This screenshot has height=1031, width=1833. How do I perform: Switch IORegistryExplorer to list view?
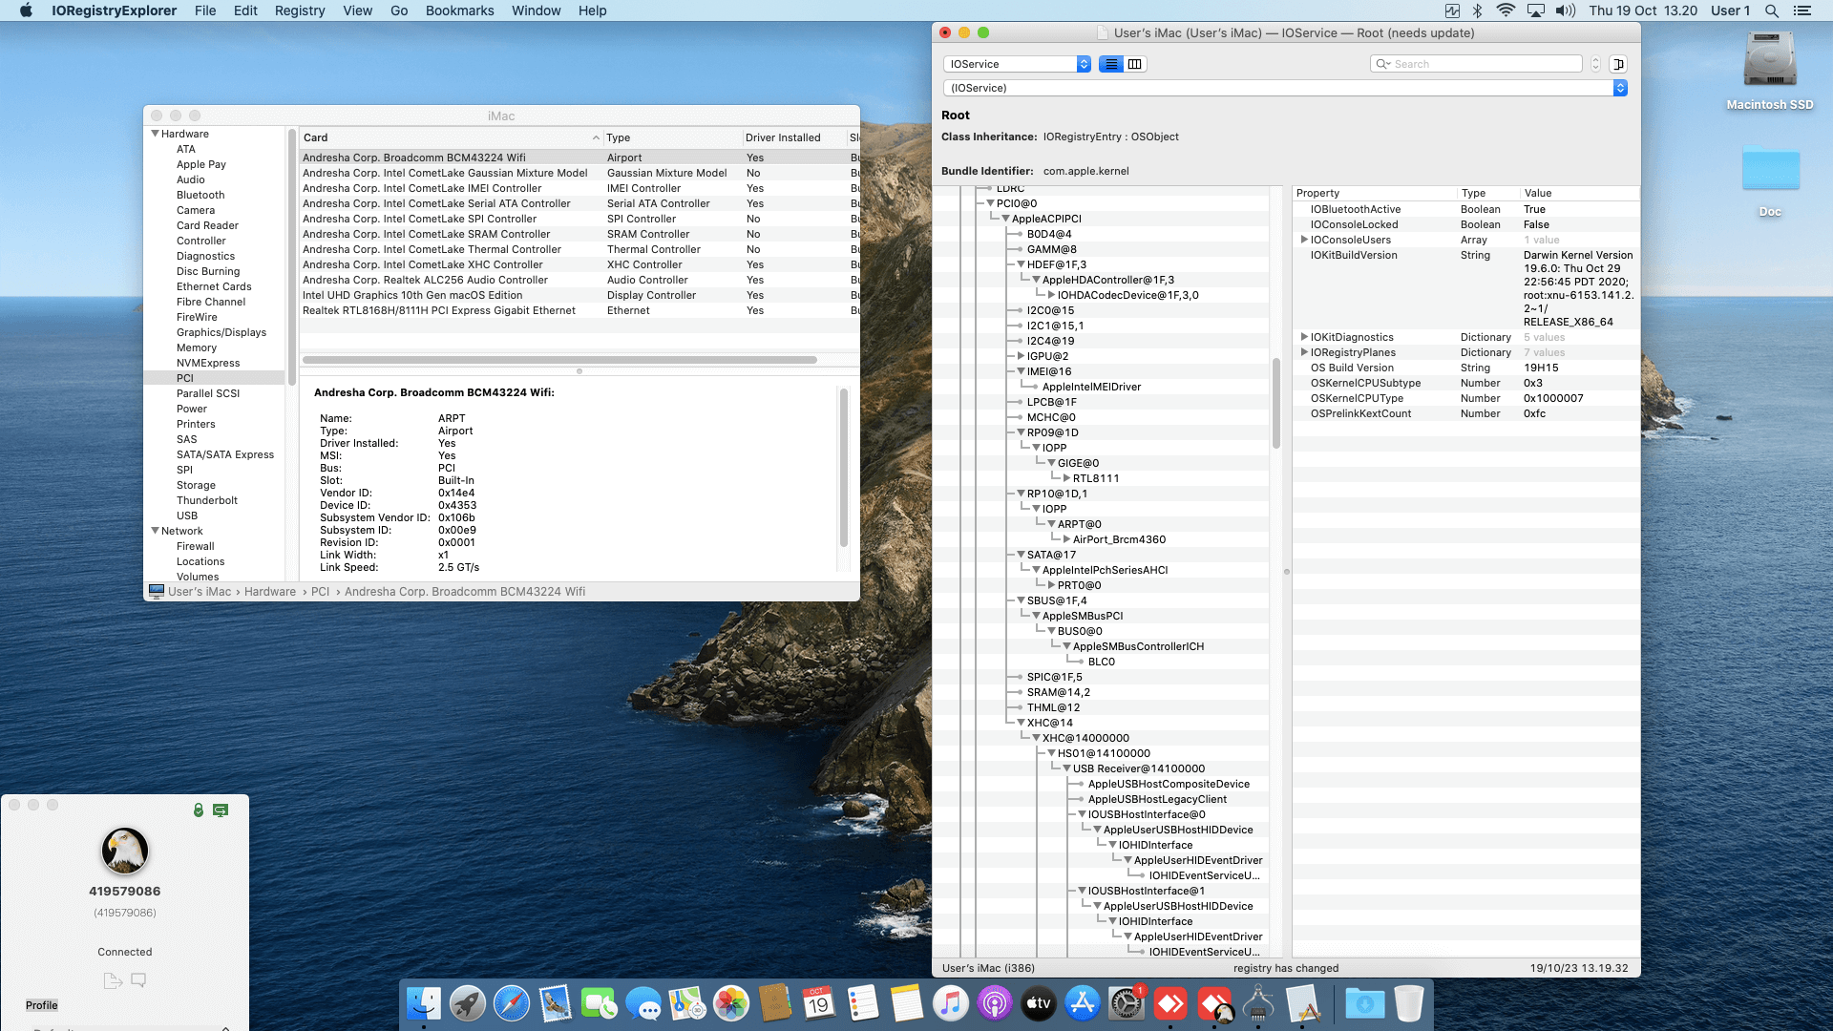pyautogui.click(x=1111, y=64)
